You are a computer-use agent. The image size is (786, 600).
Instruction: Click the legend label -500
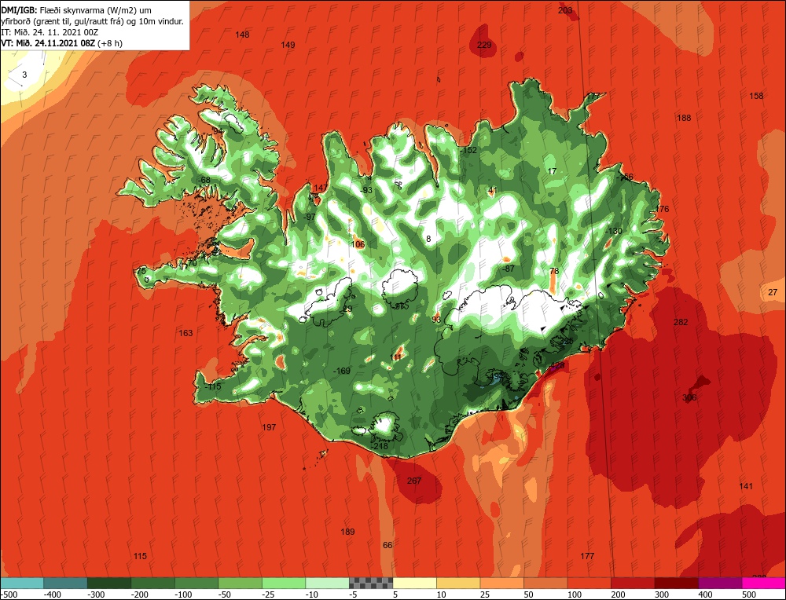(x=9, y=595)
